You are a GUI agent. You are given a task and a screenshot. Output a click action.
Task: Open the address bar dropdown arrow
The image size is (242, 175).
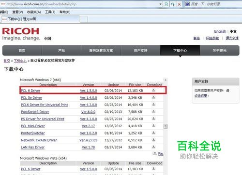click(x=160, y=4)
